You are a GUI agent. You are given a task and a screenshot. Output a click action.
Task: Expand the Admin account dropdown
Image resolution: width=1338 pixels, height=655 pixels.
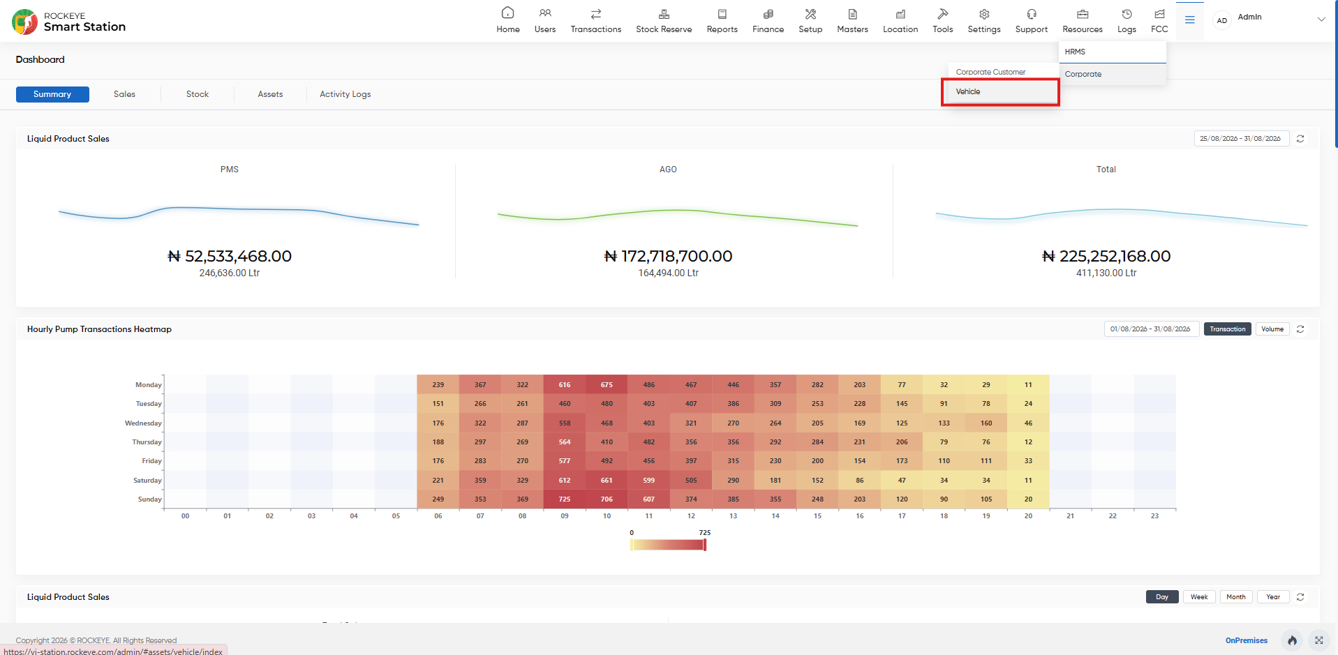[1321, 20]
